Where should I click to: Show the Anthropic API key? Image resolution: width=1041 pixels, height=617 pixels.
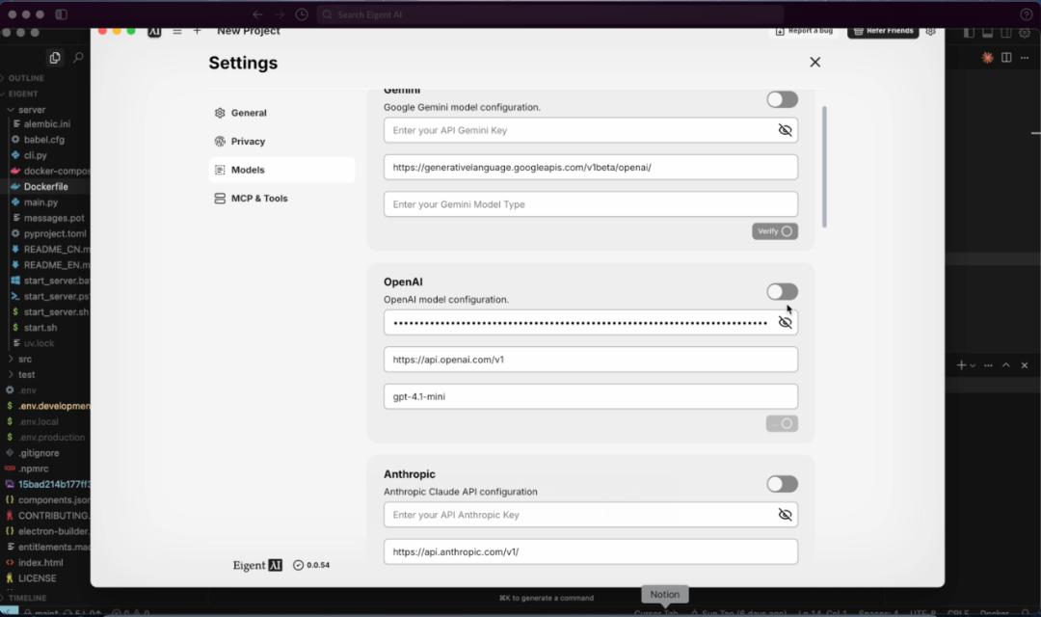(x=785, y=515)
